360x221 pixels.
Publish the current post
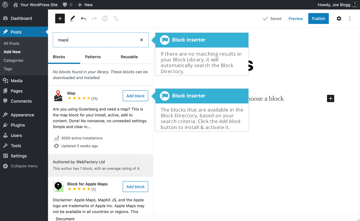[x=318, y=18]
